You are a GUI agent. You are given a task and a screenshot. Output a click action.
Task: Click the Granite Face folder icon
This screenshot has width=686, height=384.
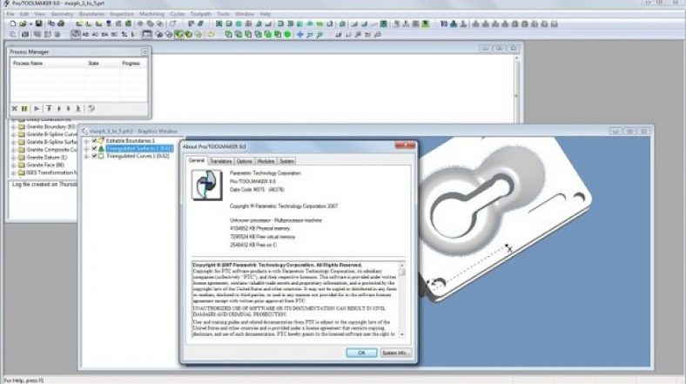(22, 165)
